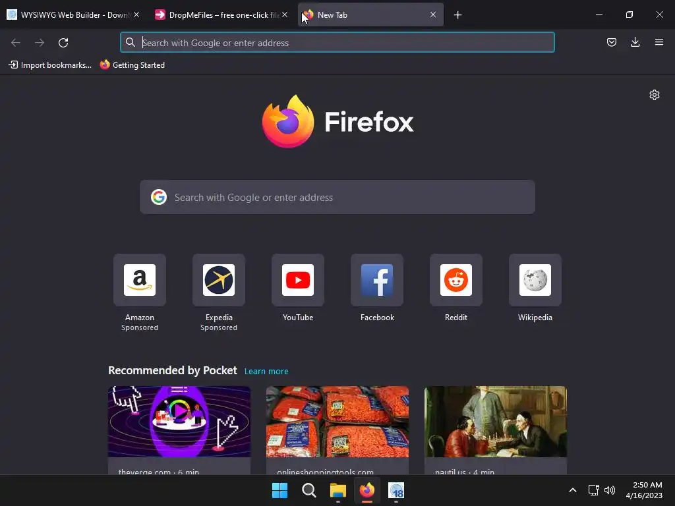Focus the center Google search box

pos(337,197)
